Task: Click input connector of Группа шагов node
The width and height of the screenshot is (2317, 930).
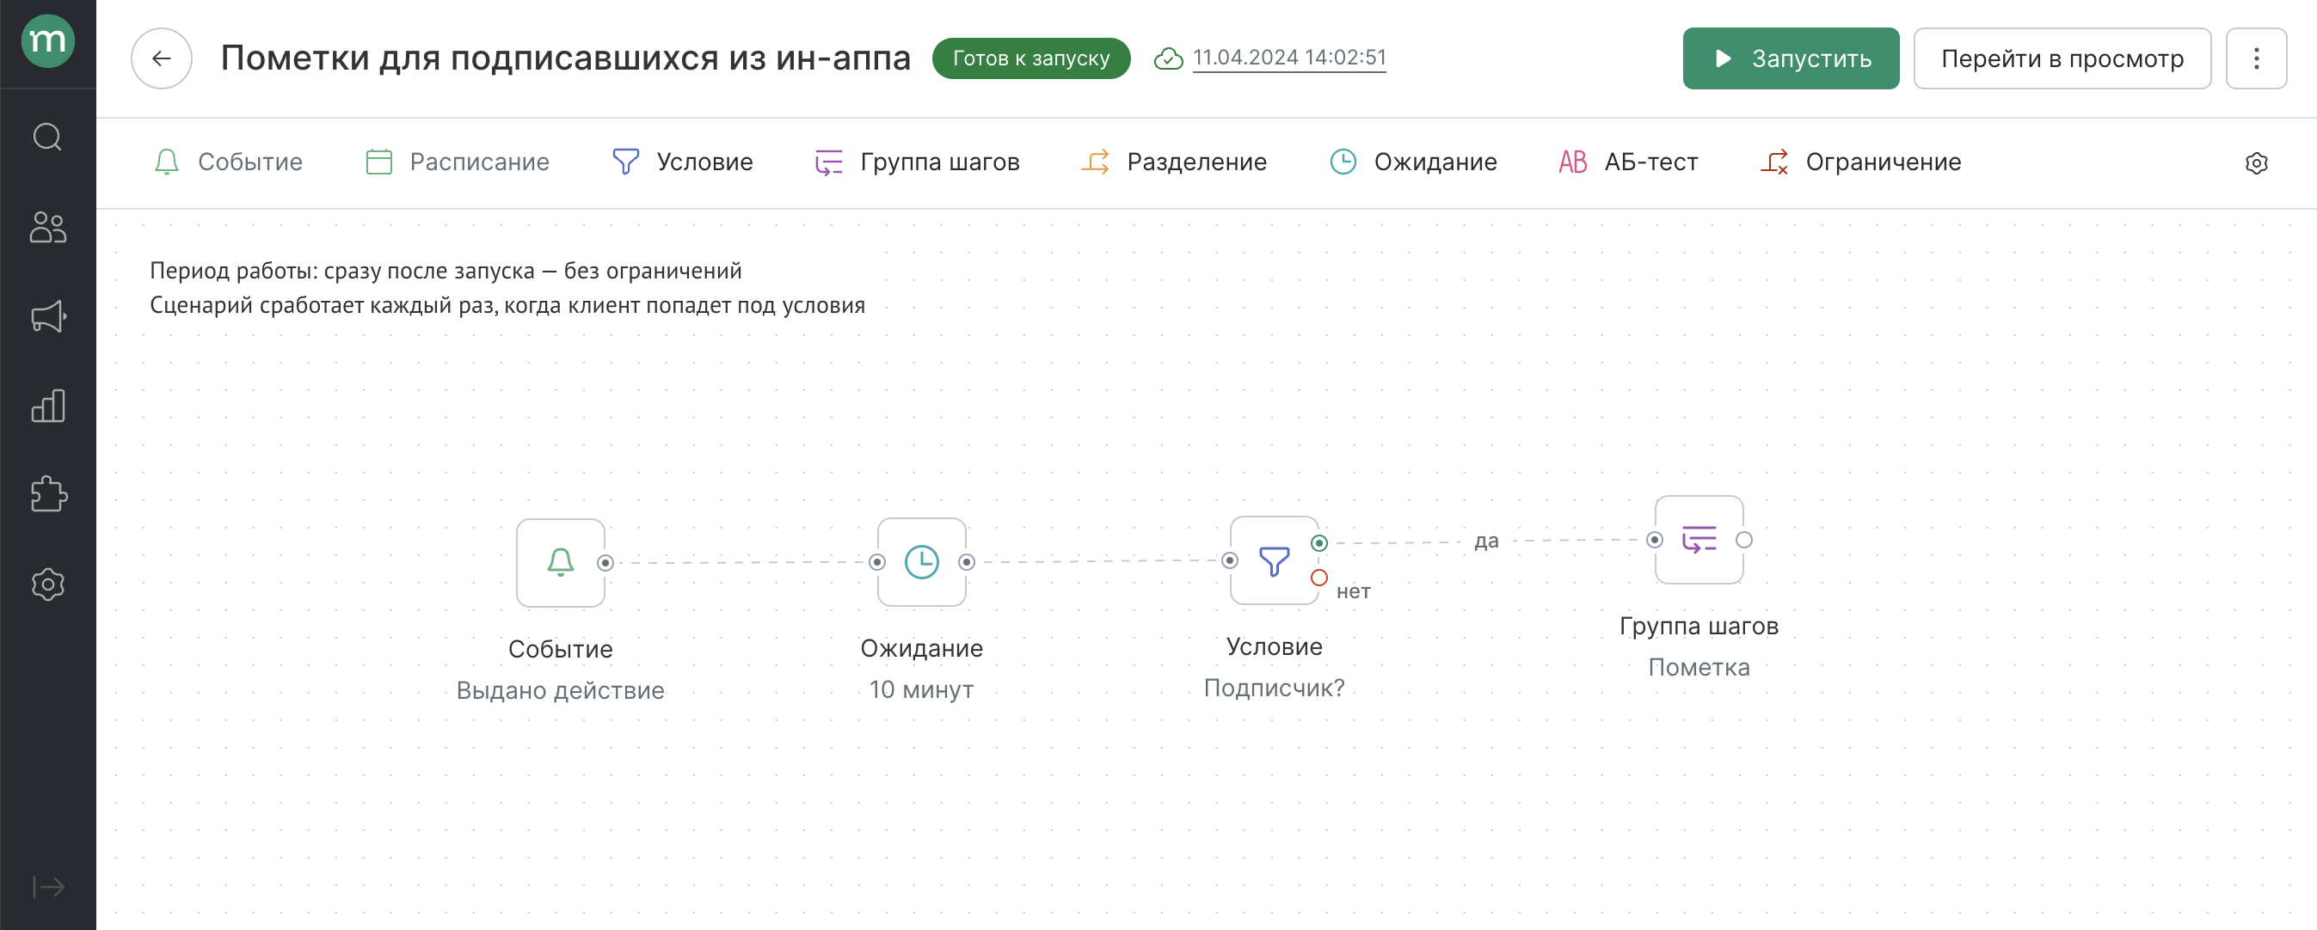Action: [1654, 539]
